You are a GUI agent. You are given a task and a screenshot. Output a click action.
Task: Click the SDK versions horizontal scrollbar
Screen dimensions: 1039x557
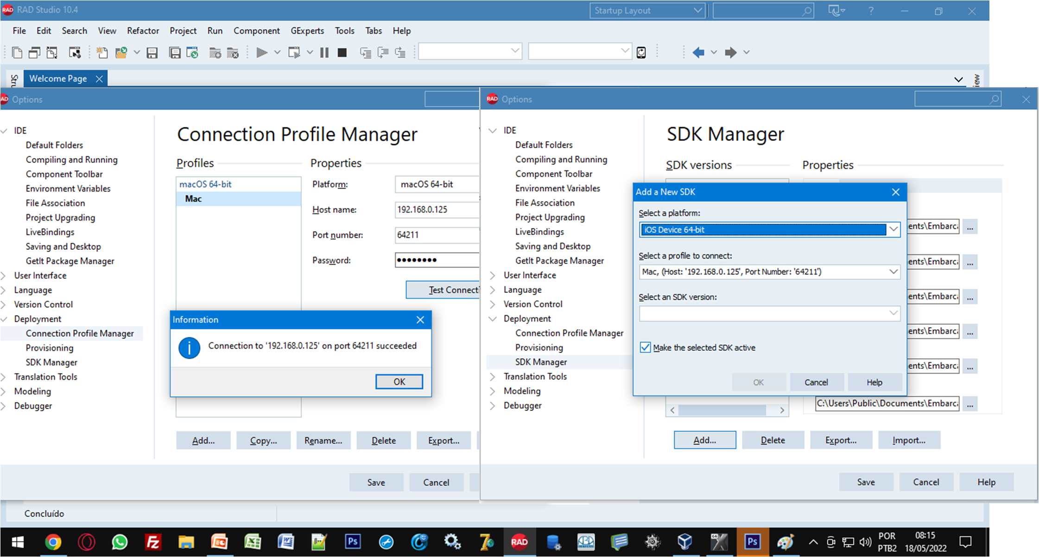(727, 410)
